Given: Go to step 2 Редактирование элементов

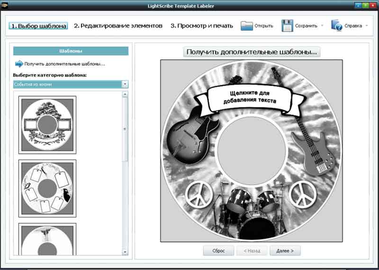Looking at the screenshot, I should point(118,26).
